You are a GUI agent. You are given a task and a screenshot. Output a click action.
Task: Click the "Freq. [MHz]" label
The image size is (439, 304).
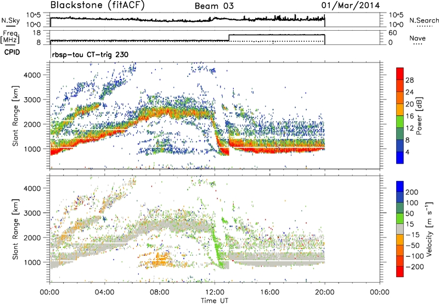coord(10,37)
